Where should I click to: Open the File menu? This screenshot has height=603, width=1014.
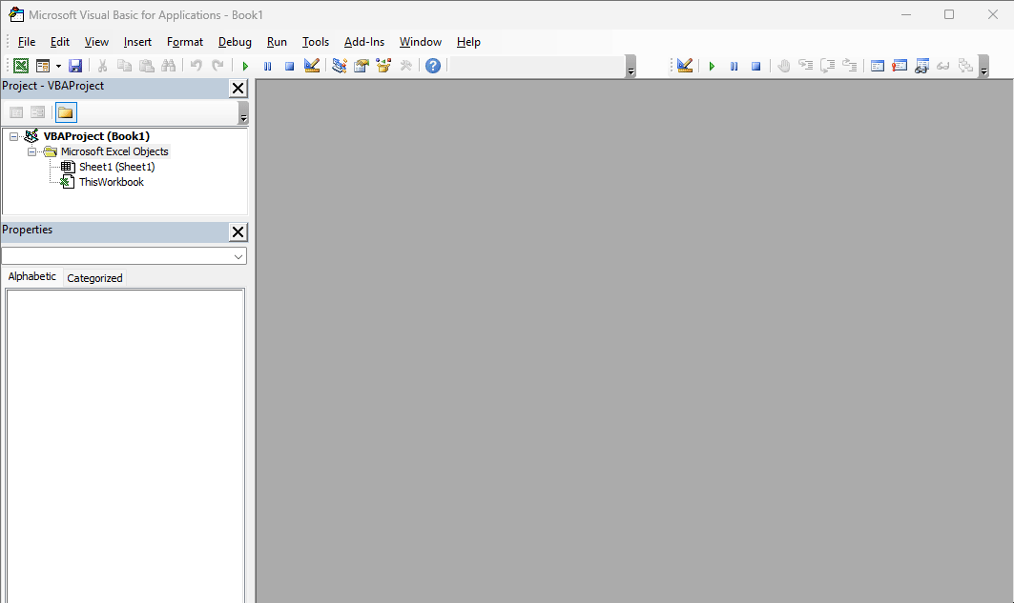[x=27, y=42]
